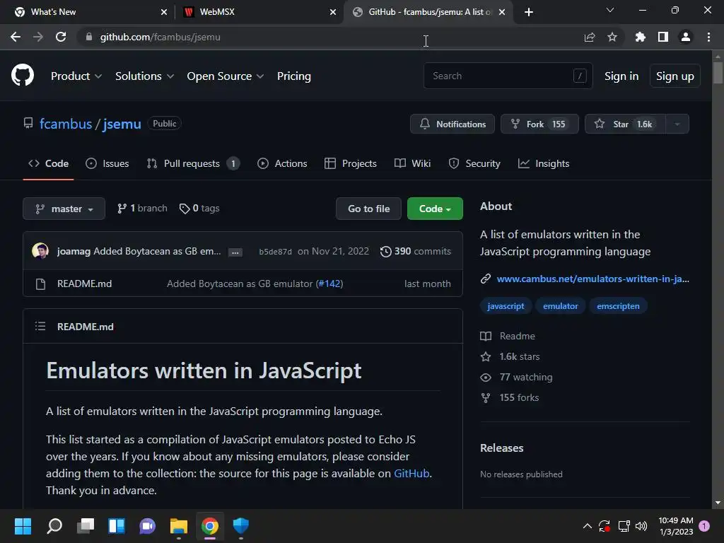Expand the Product menu
The image size is (724, 543).
(76, 76)
